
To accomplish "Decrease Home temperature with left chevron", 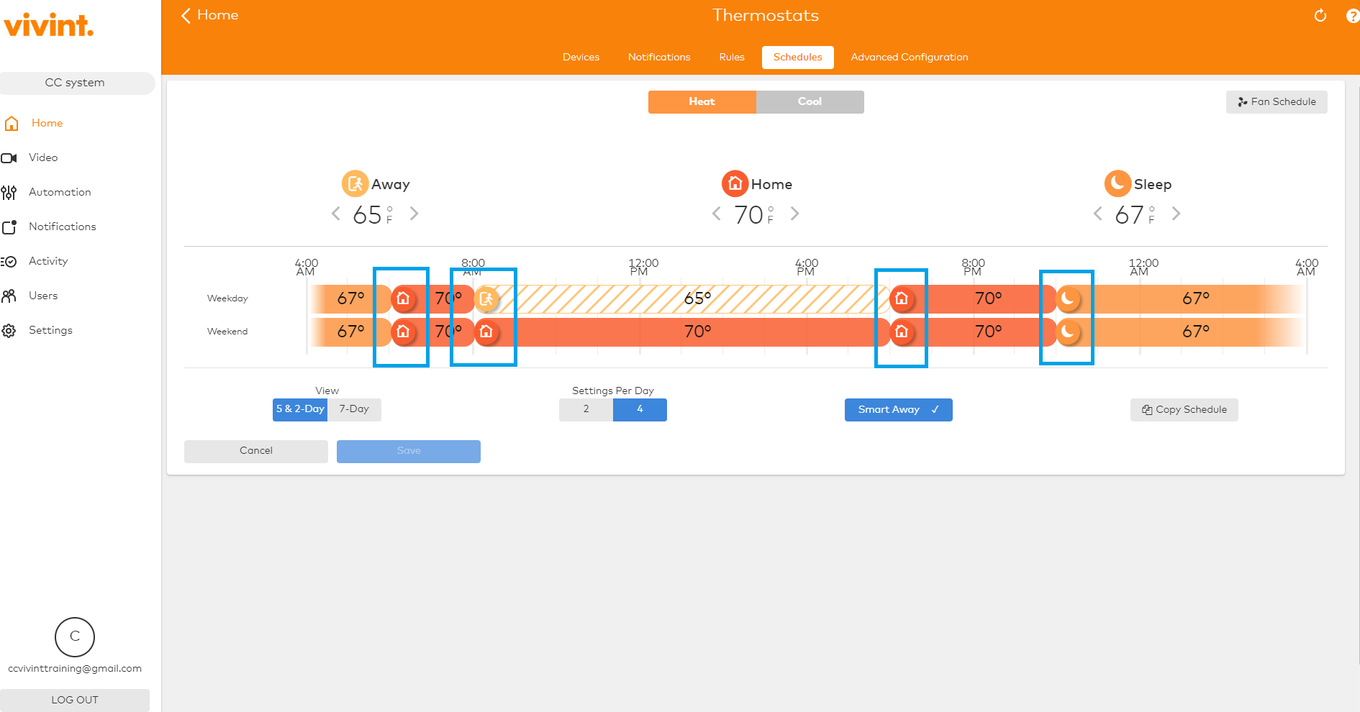I will pyautogui.click(x=717, y=214).
